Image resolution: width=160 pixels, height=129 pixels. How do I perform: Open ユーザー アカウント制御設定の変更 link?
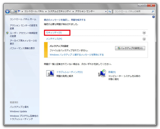pos(24,35)
